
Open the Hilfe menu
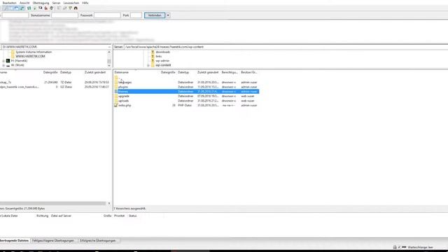pyautogui.click(x=85, y=3)
